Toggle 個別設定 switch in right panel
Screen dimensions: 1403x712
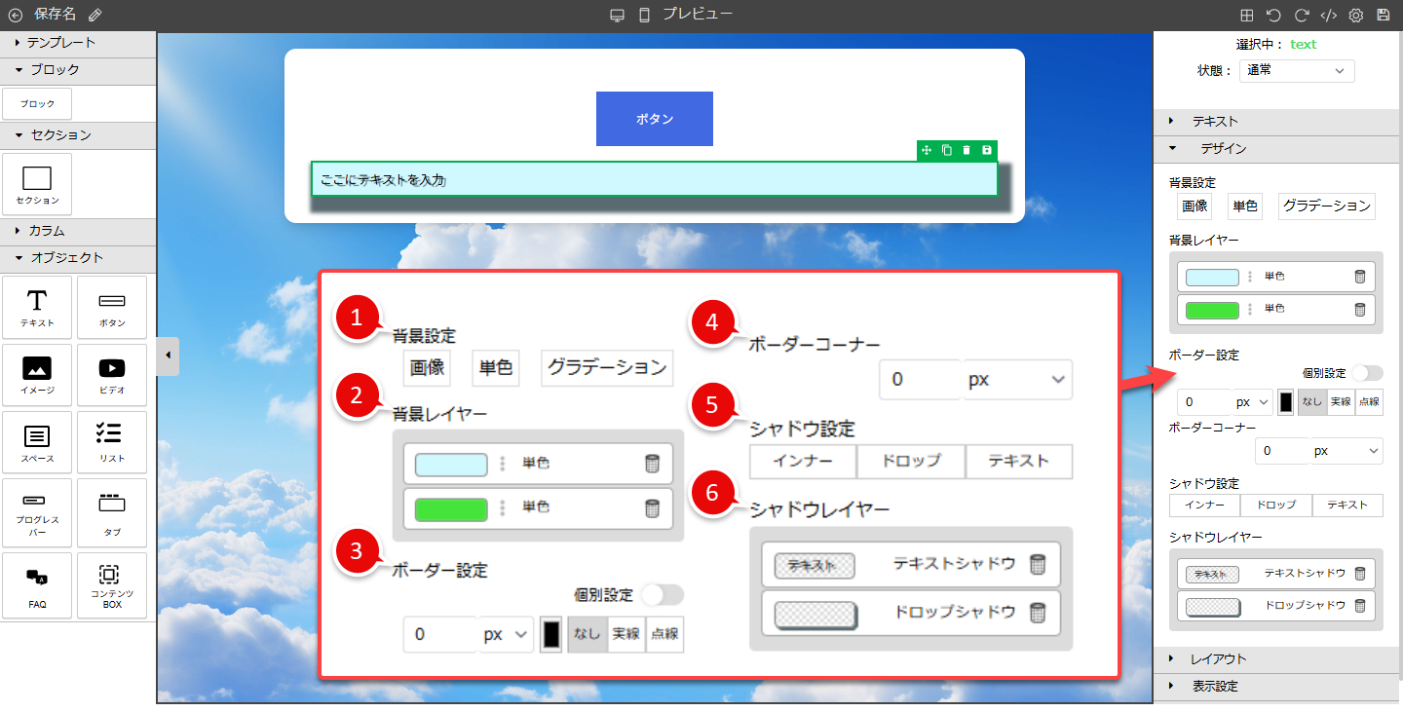tap(1367, 373)
